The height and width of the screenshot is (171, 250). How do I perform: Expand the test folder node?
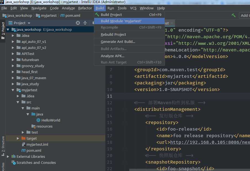pyautogui.click(x=23, y=132)
